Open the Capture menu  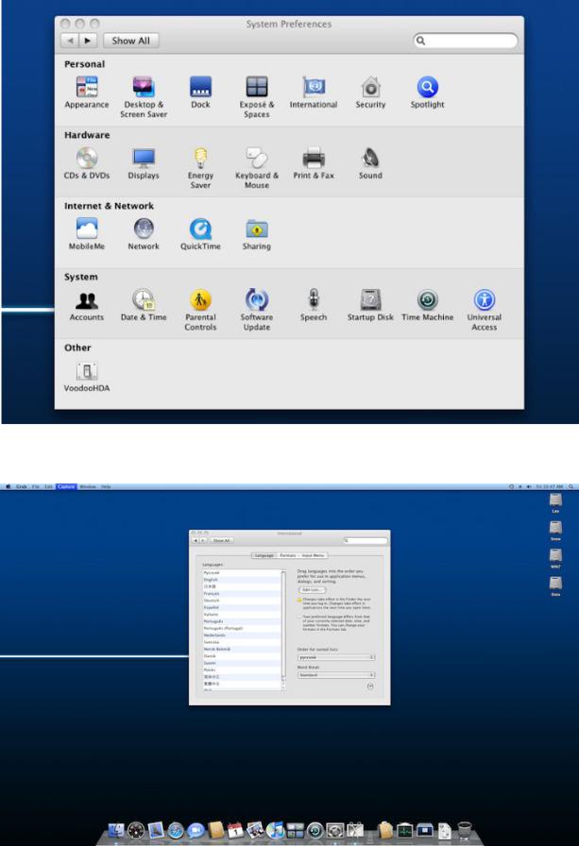coord(66,486)
